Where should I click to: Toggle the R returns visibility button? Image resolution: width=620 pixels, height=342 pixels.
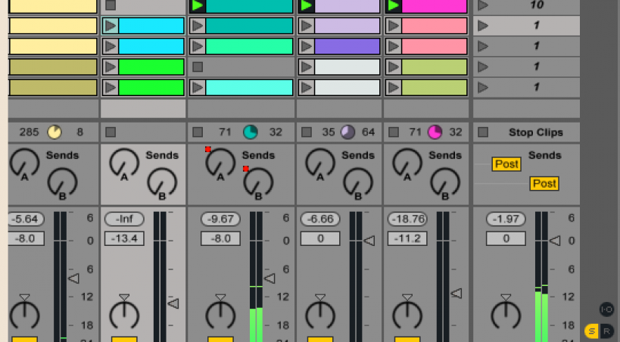point(606,330)
